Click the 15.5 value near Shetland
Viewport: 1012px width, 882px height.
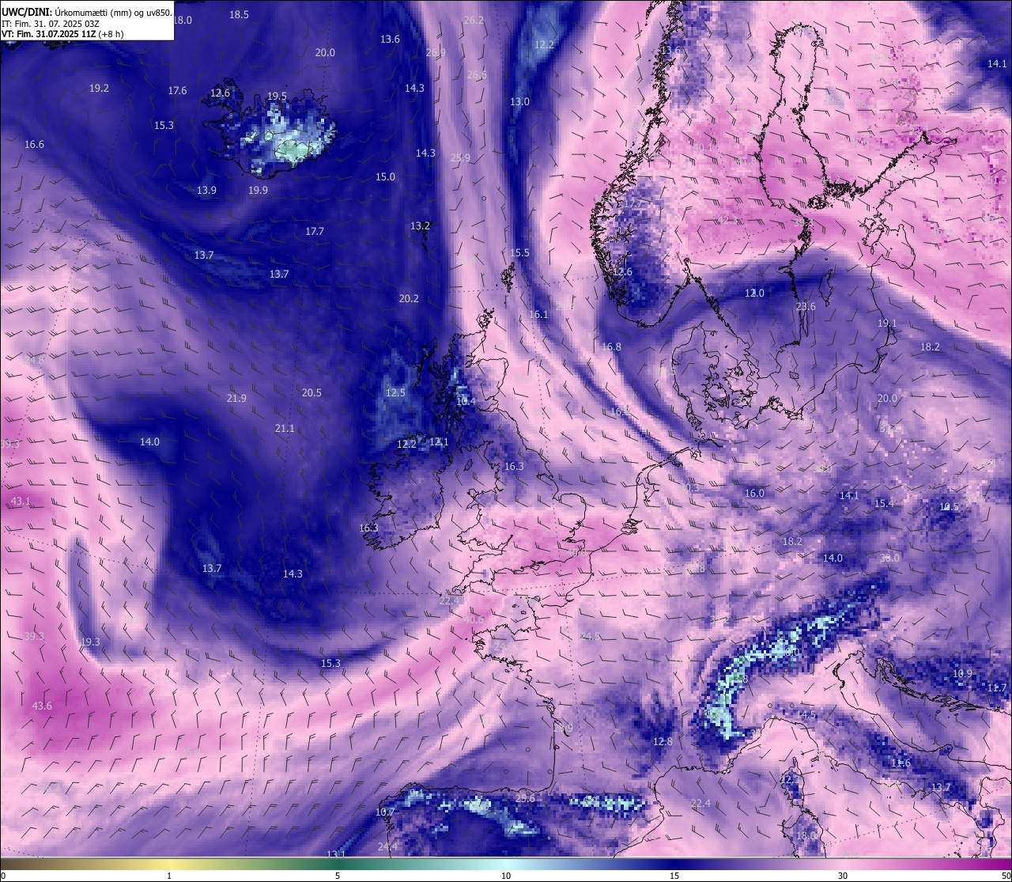point(519,252)
